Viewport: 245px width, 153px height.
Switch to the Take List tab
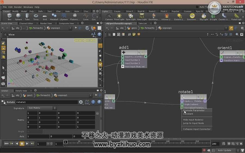click(142, 23)
